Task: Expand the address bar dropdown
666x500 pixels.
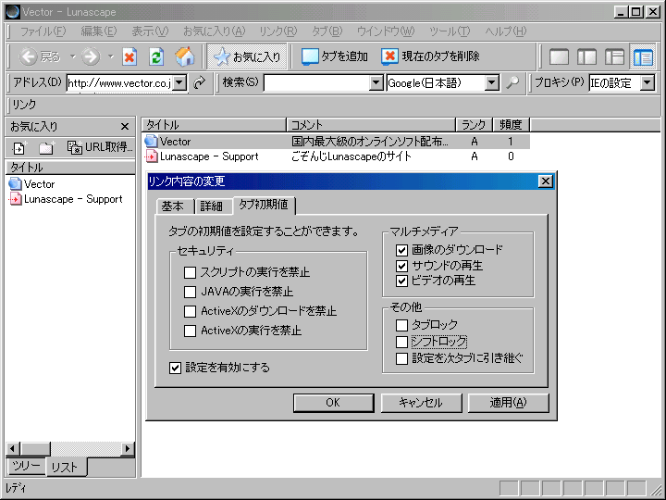Action: [180, 82]
